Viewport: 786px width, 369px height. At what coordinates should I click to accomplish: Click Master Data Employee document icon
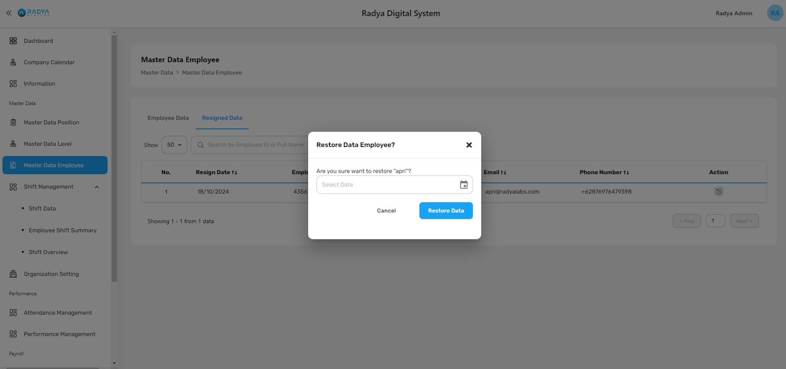coord(13,165)
